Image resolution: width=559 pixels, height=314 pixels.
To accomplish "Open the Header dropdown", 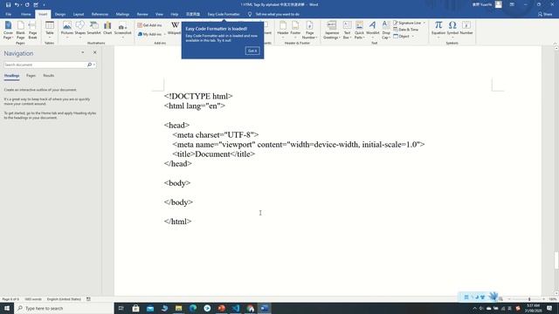I will pyautogui.click(x=283, y=30).
